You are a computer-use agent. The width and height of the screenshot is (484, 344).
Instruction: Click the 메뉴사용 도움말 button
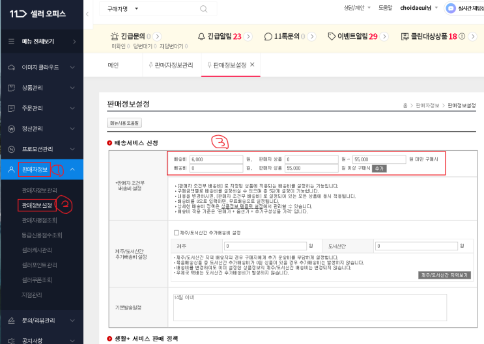pos(124,123)
